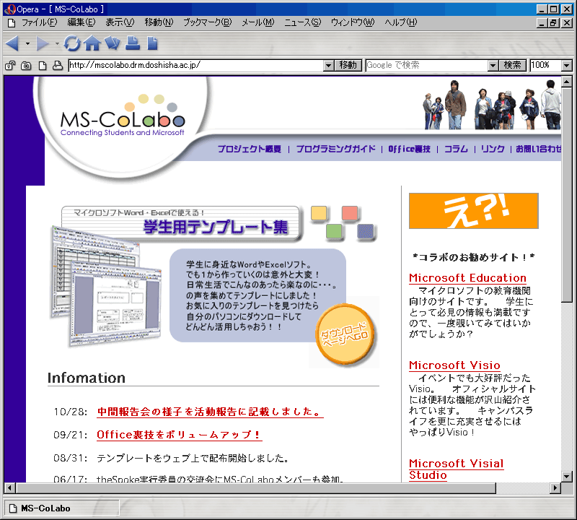The height and width of the screenshot is (520, 577).
Task: Click the vertical scrollbar up arrow
Action: (567, 82)
